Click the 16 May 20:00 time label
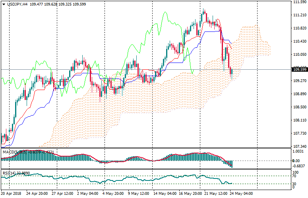 (x=190, y=194)
